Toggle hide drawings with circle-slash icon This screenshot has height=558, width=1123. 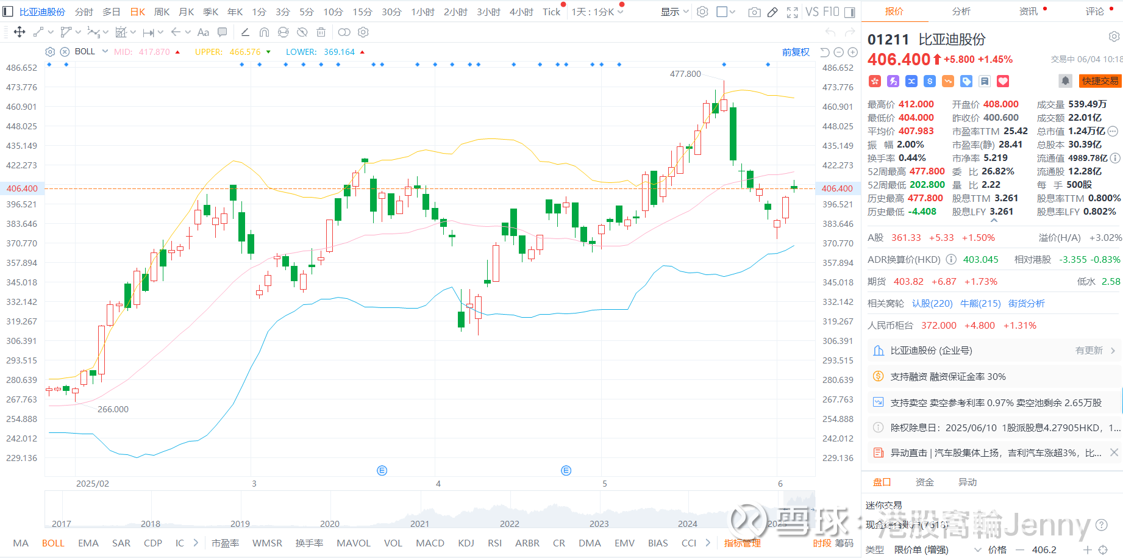(x=302, y=32)
